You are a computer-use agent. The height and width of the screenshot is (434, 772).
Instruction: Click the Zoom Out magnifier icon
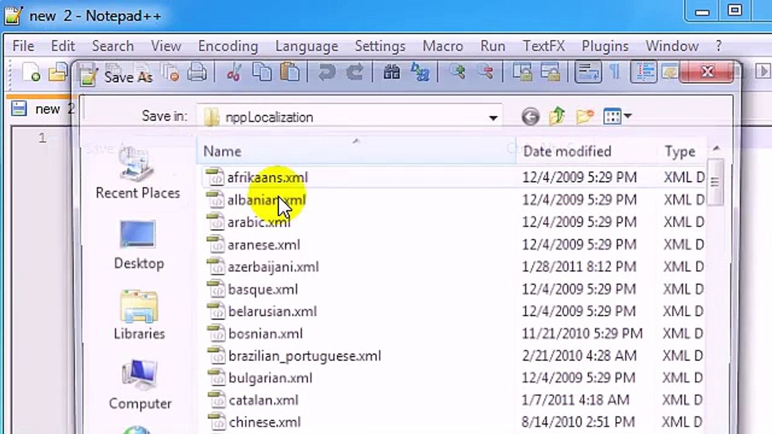tap(485, 73)
